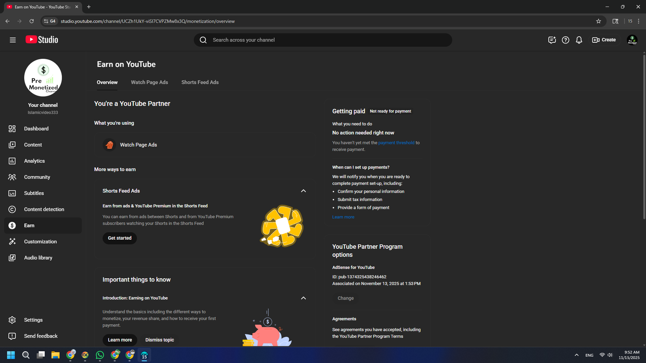
Task: Open Task View on the taskbar
Action: [x=41, y=355]
